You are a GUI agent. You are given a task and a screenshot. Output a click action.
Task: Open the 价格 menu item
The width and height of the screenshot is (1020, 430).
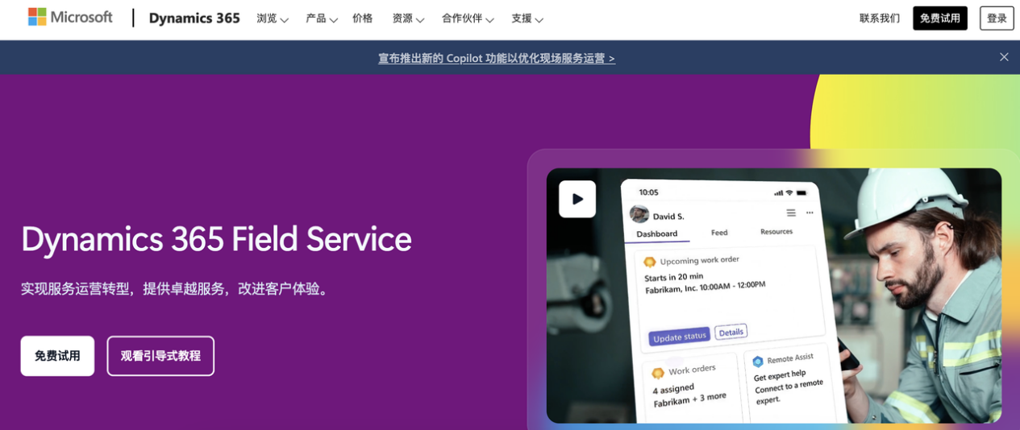(362, 19)
